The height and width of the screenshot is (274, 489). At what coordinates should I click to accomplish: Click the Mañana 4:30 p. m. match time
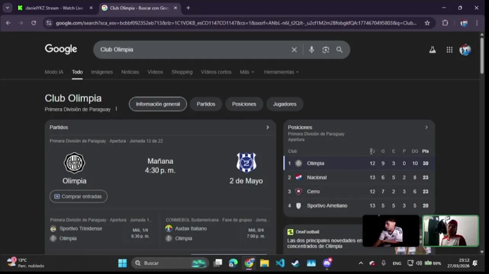pyautogui.click(x=160, y=166)
